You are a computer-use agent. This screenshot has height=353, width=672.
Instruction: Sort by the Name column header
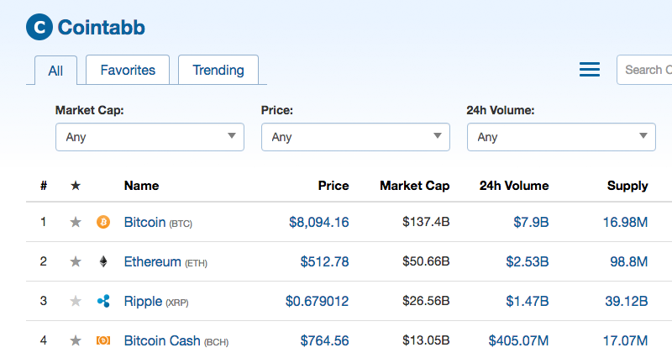[x=141, y=186]
